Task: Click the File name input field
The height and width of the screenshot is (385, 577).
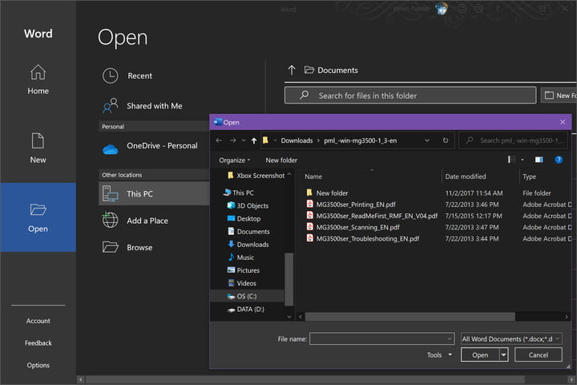Action: click(x=381, y=339)
